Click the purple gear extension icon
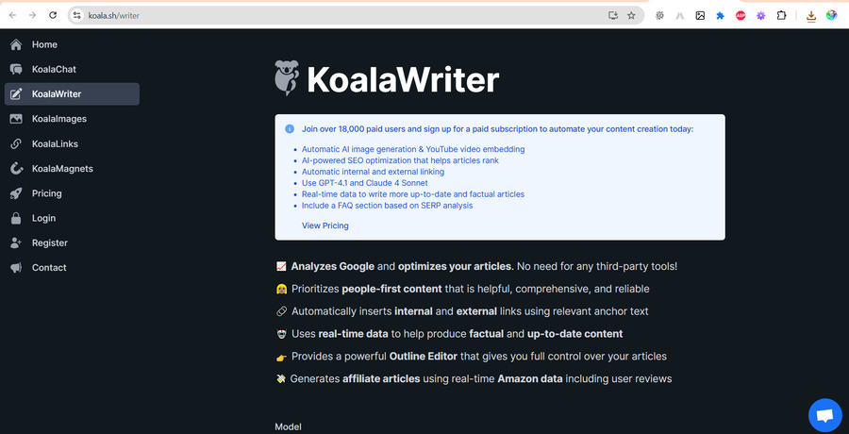The height and width of the screenshot is (434, 849). point(760,16)
